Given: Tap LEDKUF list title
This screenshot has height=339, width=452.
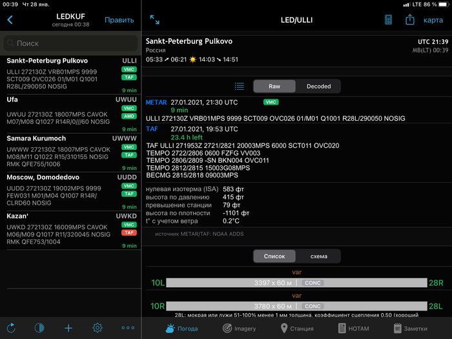Looking at the screenshot, I should click(x=70, y=16).
